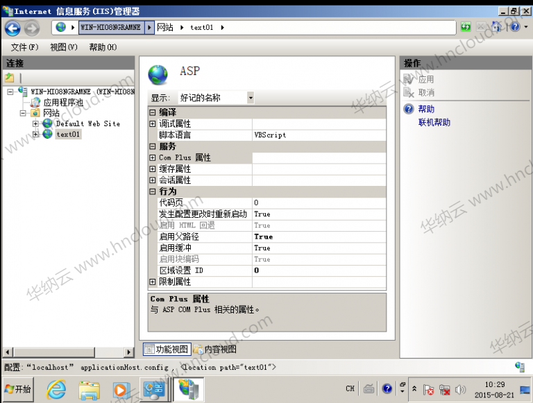Click the Forward navigation arrow
This screenshot has width=533, height=403.
[32, 28]
